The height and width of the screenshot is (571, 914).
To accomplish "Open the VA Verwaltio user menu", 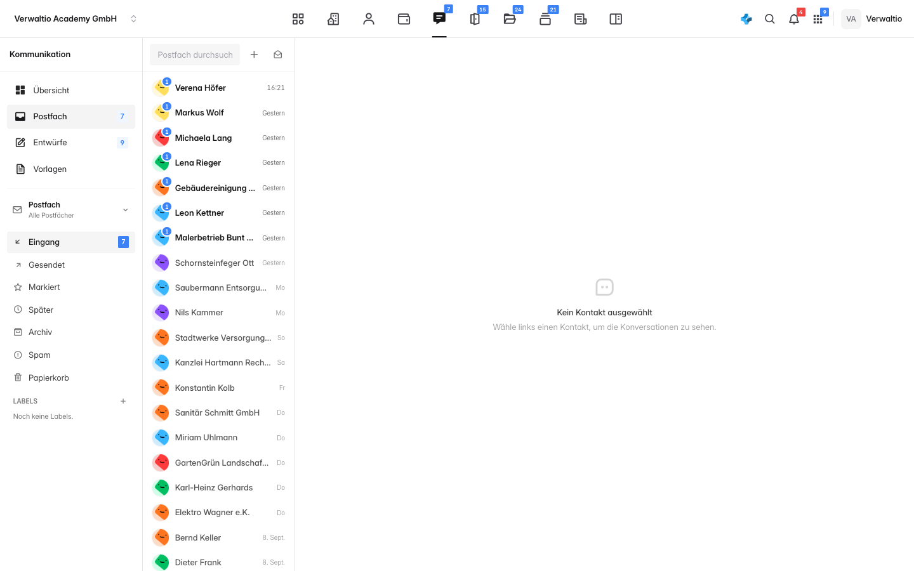I will click(x=872, y=19).
